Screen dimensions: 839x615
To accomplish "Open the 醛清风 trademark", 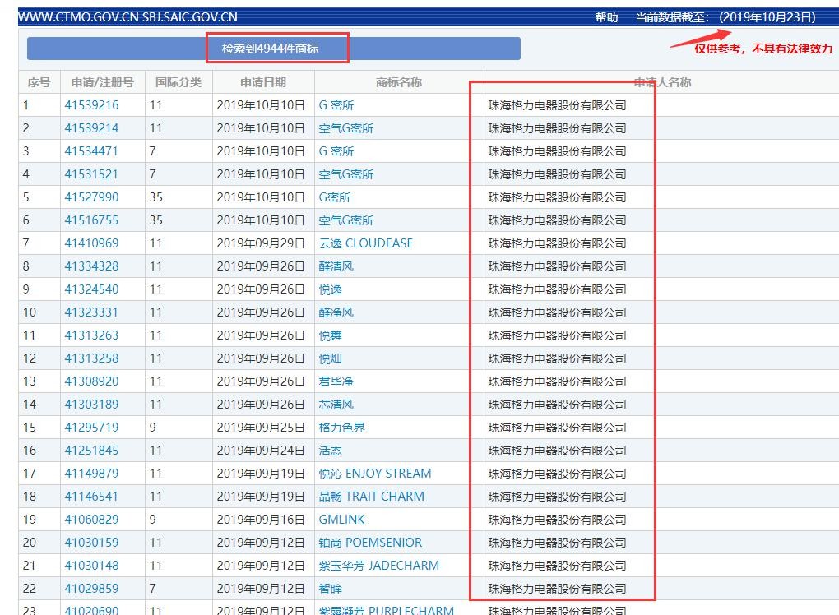I will click(336, 266).
